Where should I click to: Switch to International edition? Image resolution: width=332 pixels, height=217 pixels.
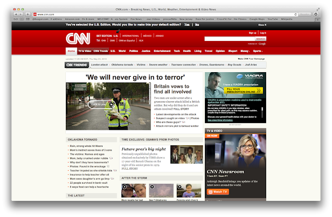click(130, 36)
